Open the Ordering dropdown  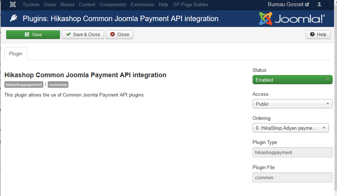(x=291, y=128)
